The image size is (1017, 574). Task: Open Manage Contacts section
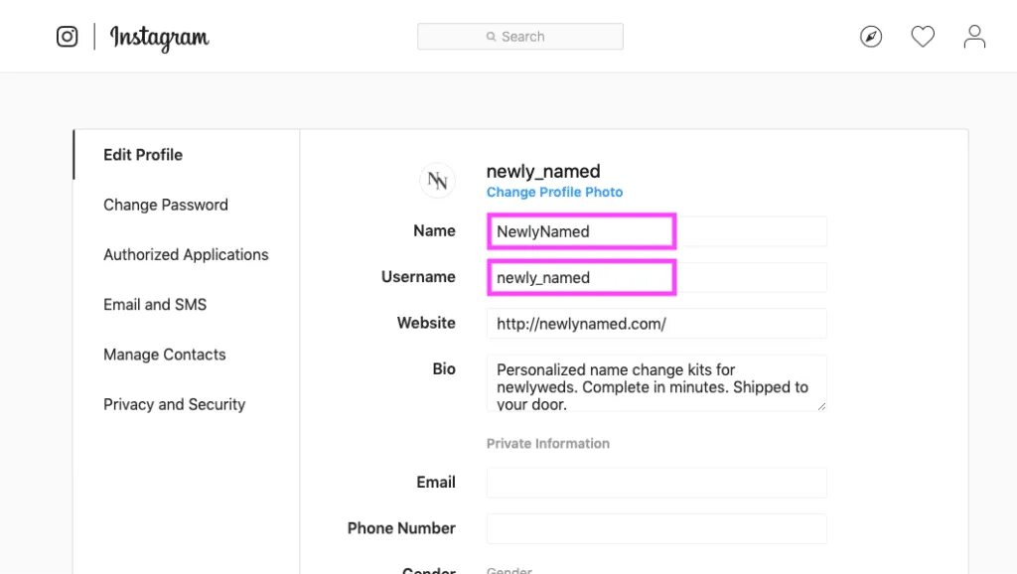coord(165,355)
